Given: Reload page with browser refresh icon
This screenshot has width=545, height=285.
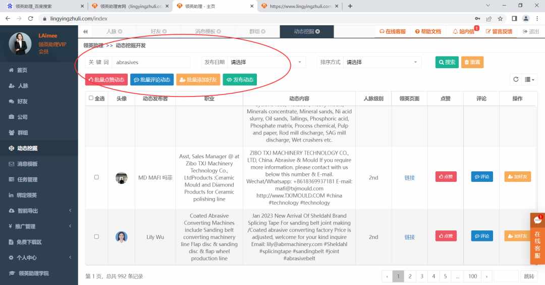Looking at the screenshot, I should tap(31, 18).
